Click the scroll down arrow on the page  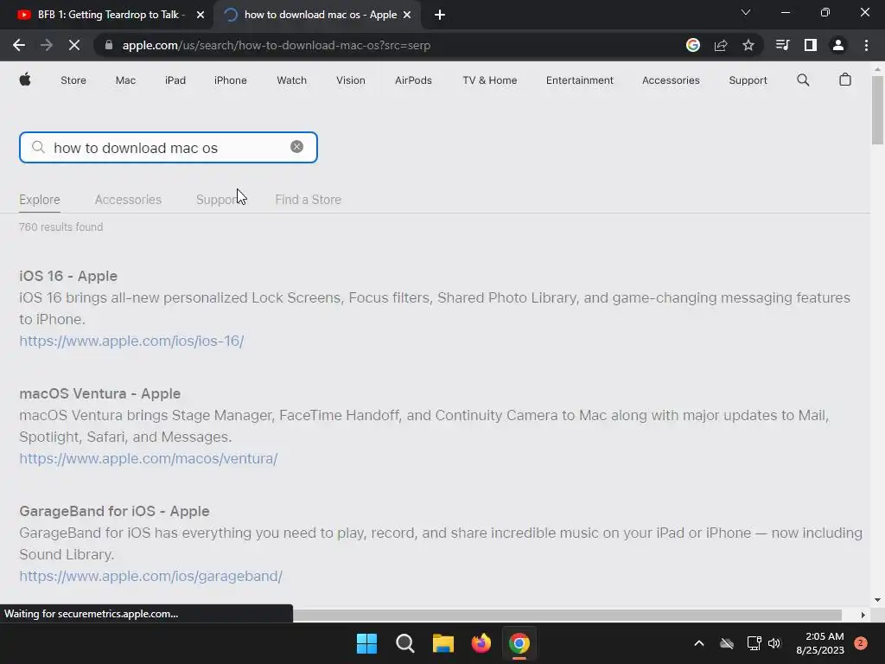pyautogui.click(x=877, y=600)
